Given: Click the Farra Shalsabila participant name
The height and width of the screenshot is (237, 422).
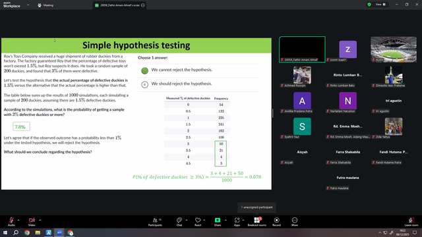Looking at the screenshot, I should coord(347,152).
